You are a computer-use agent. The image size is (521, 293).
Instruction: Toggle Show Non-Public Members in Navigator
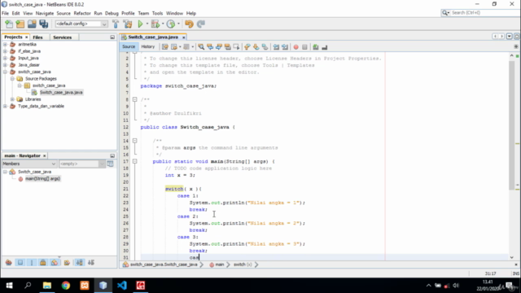pyautogui.click(x=43, y=262)
